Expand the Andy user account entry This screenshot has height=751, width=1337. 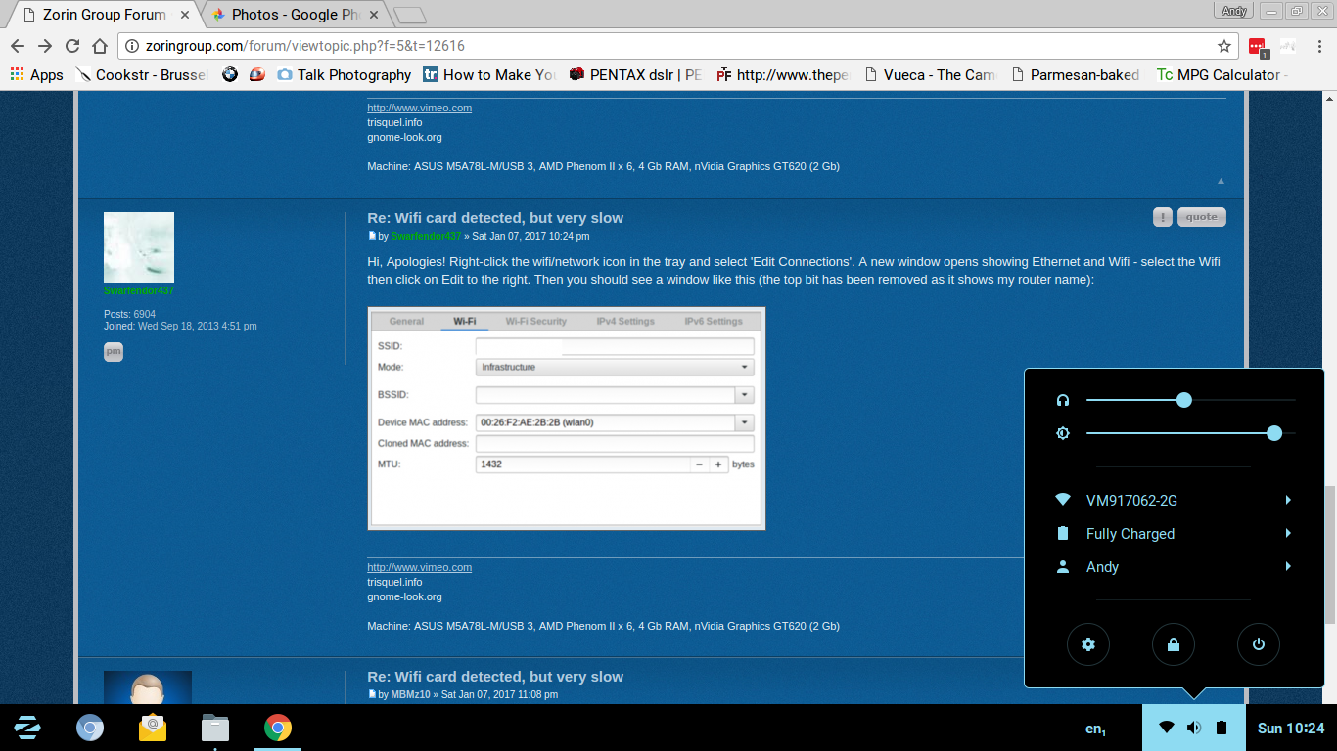pyautogui.click(x=1288, y=566)
